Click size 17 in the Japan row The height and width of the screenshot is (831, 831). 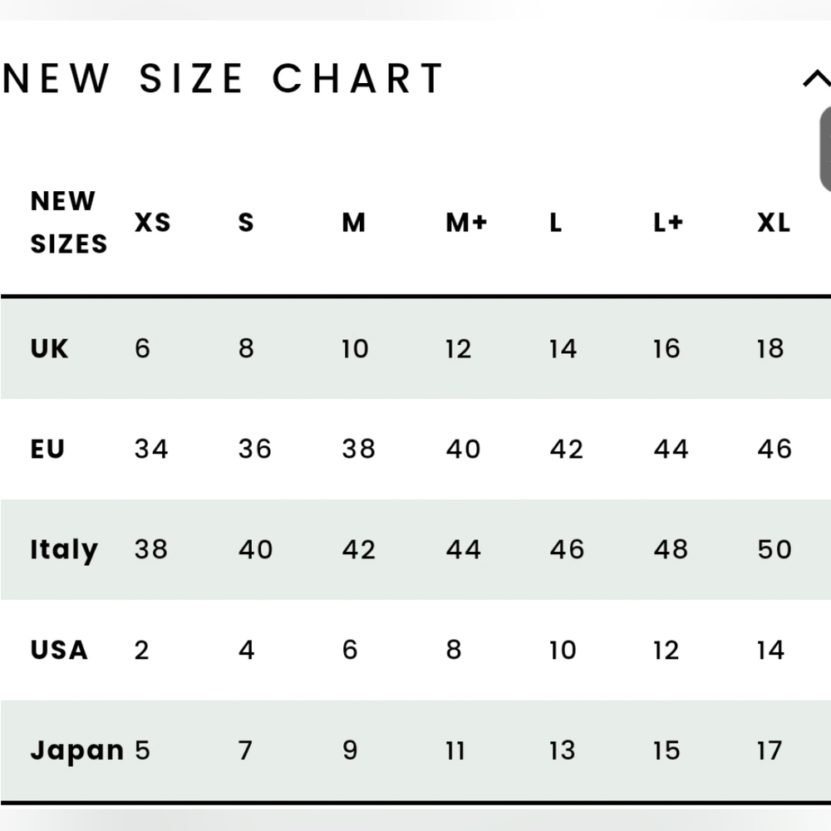pos(770,750)
